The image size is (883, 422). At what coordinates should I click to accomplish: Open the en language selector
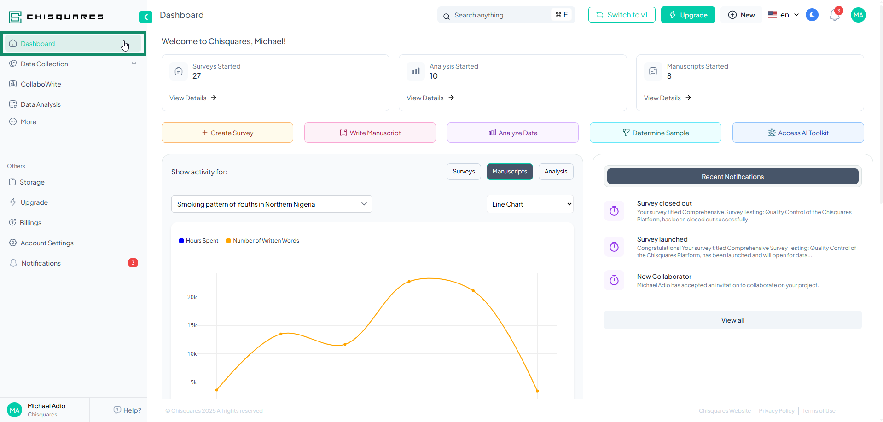point(783,15)
